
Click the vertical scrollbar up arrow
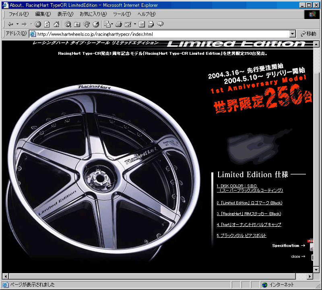(316, 44)
